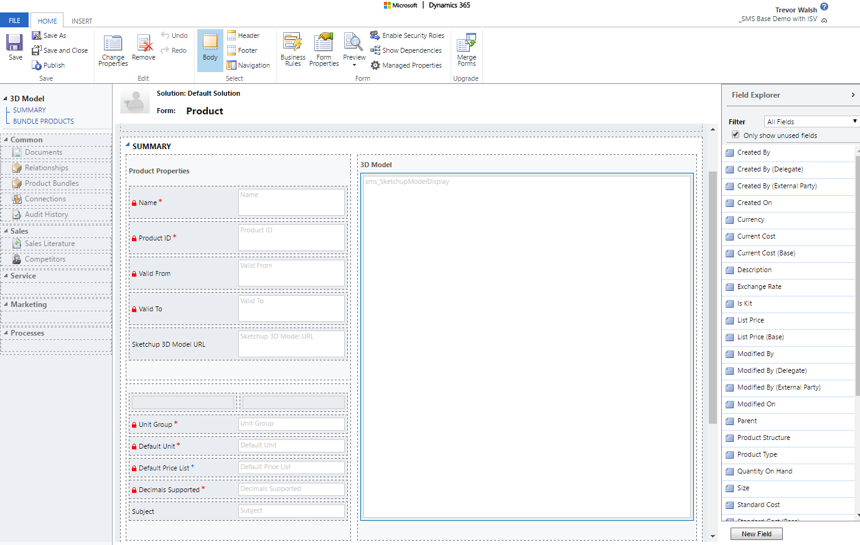The image size is (860, 545).
Task: Select the Currency field in explorer
Action: click(788, 219)
